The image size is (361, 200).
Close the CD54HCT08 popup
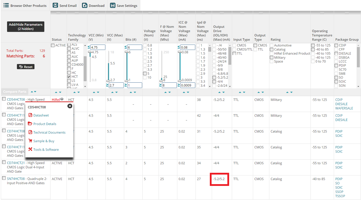click(x=70, y=106)
